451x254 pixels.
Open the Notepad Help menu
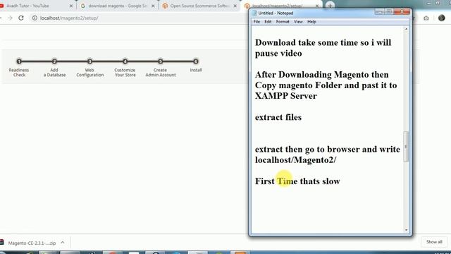[311, 22]
